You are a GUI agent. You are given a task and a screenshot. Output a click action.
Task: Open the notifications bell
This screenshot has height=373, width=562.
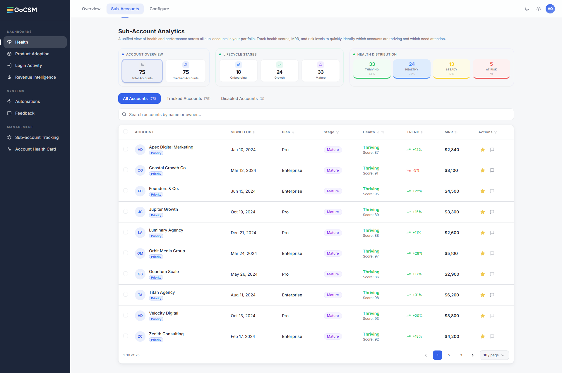pyautogui.click(x=527, y=9)
